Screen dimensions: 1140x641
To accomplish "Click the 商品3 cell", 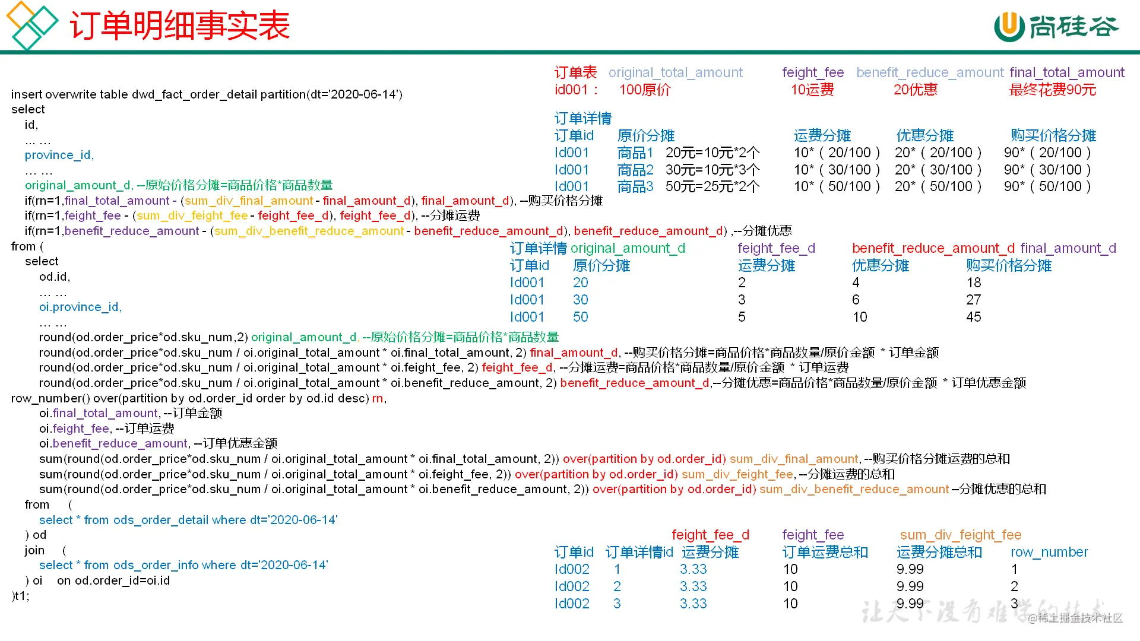I will [635, 186].
